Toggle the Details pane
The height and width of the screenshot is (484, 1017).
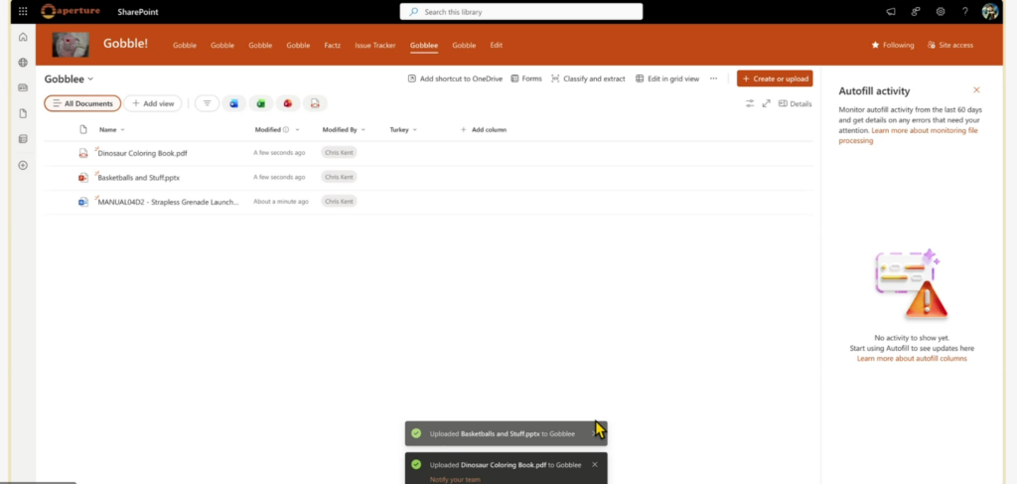(795, 103)
